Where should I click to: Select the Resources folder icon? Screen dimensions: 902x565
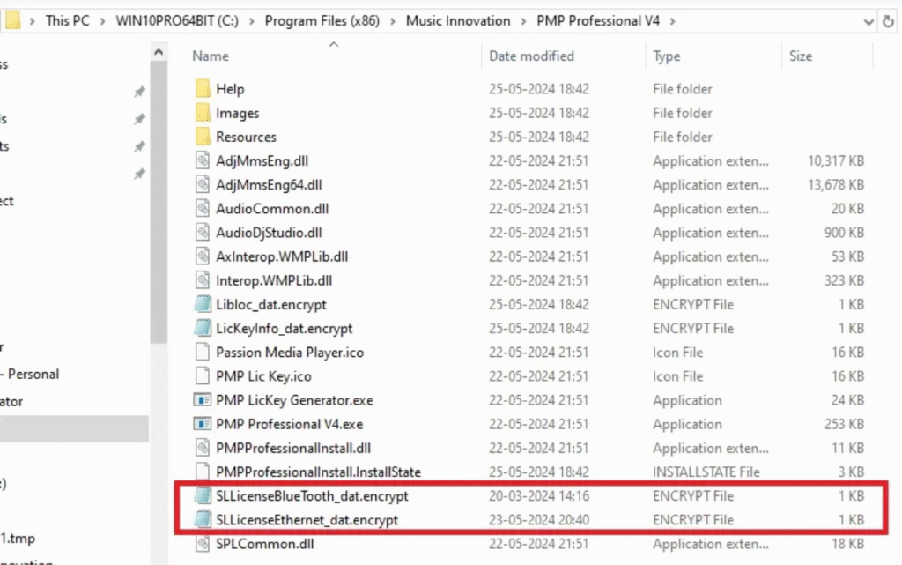click(203, 137)
